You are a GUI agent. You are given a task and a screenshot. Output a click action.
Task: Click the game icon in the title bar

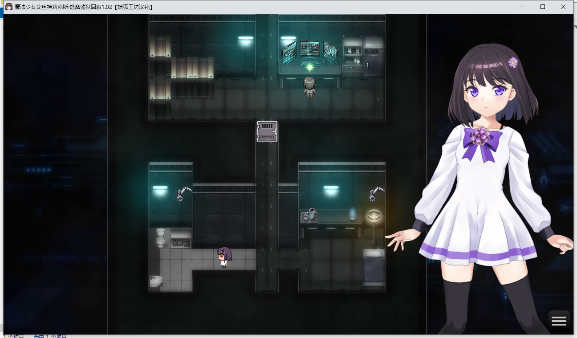coord(8,7)
